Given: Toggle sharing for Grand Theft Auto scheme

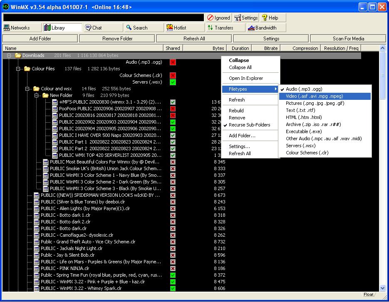Looking at the screenshot, I should pyautogui.click(x=173, y=242).
